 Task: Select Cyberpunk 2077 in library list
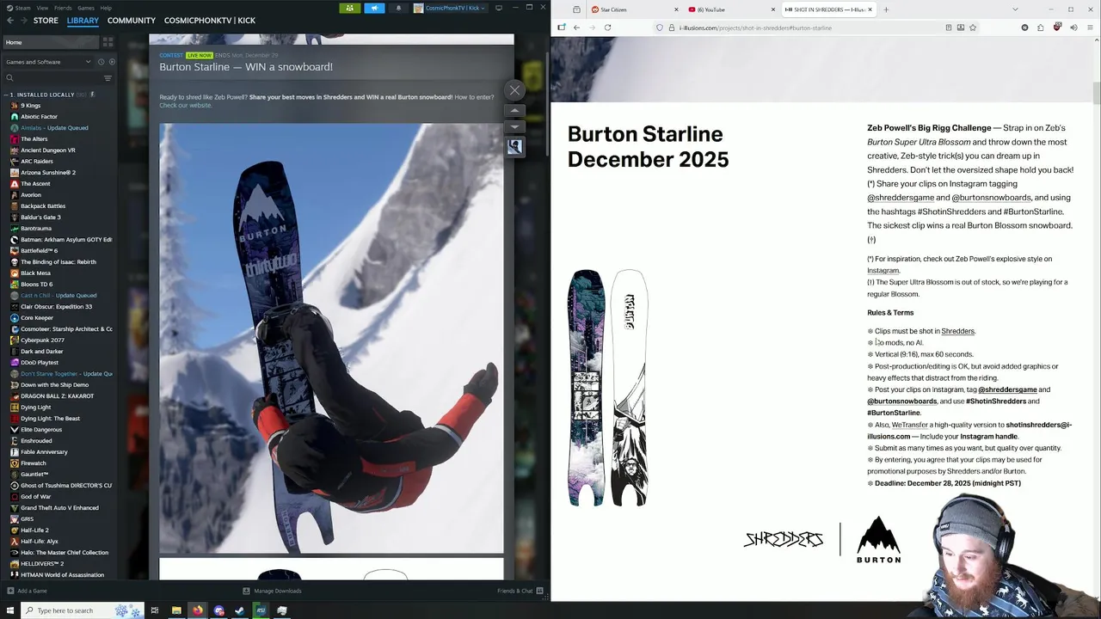point(42,340)
